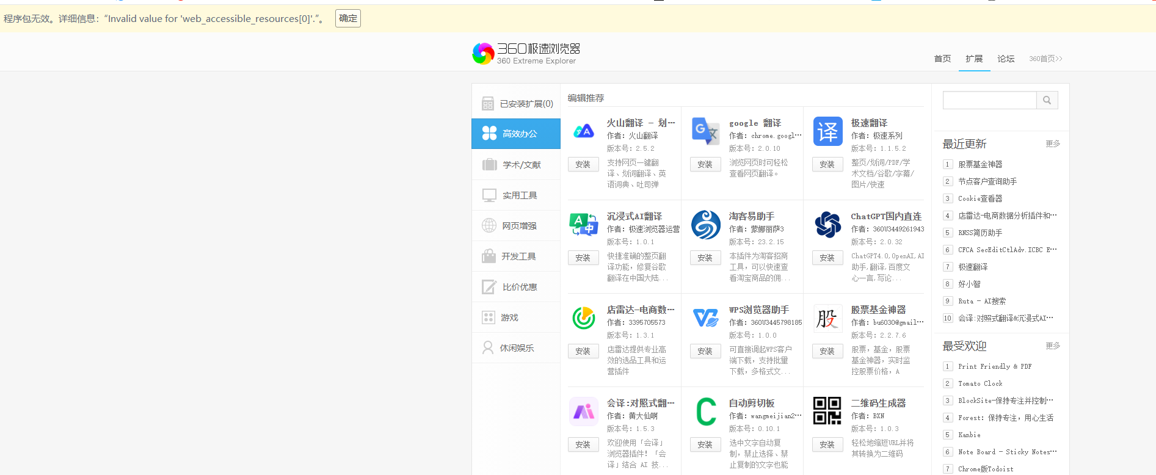Open the 休闲娱乐 category
Viewport: 1156px width, 475px height.
click(x=516, y=348)
